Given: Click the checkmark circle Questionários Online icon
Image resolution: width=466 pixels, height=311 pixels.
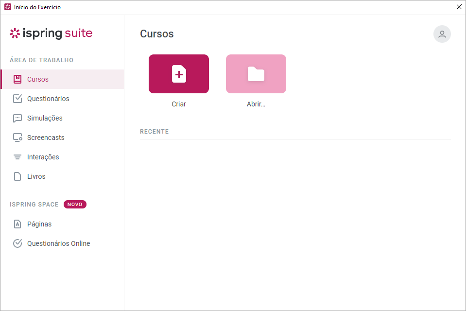Looking at the screenshot, I should pos(17,243).
